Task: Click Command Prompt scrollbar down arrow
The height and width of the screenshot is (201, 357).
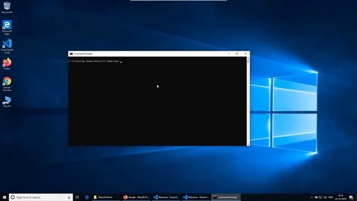Action: pyautogui.click(x=248, y=144)
